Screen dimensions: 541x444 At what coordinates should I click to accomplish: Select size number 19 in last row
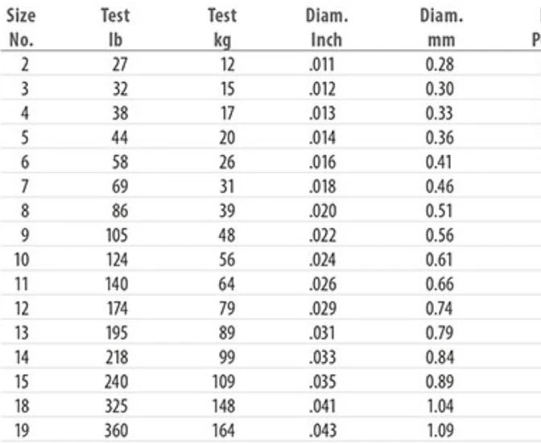pyautogui.click(x=22, y=430)
